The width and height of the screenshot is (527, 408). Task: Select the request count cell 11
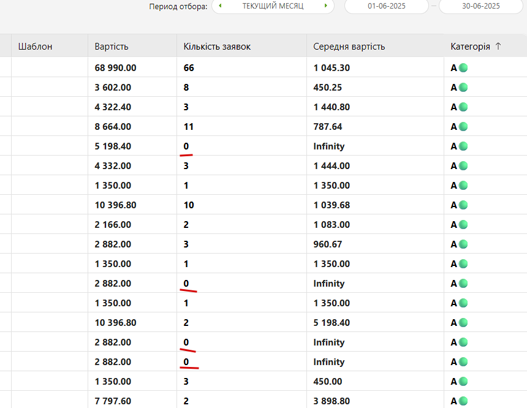(x=189, y=127)
